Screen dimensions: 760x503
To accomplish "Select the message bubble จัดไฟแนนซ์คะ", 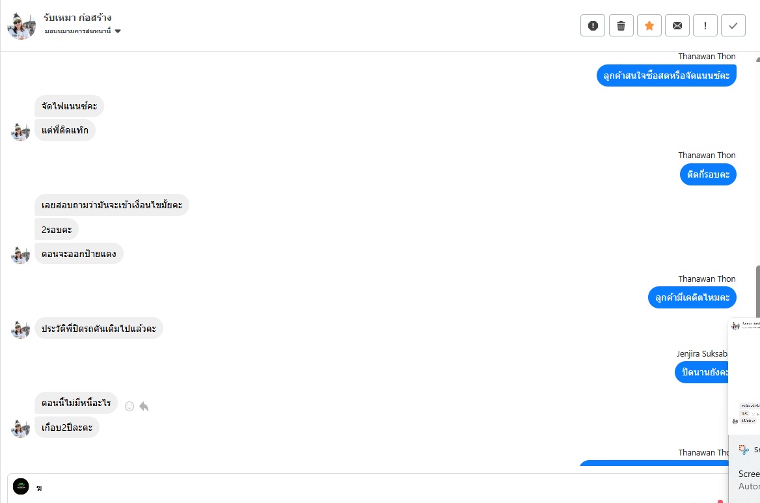I will click(69, 106).
